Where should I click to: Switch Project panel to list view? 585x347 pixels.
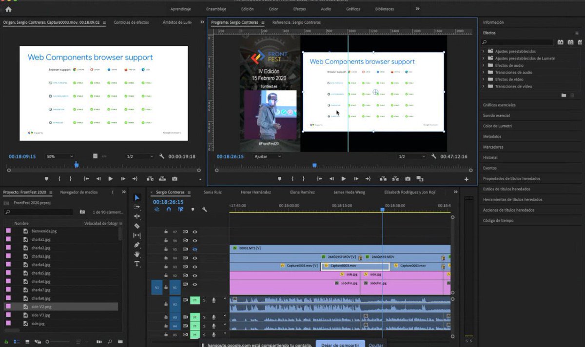[17, 342]
